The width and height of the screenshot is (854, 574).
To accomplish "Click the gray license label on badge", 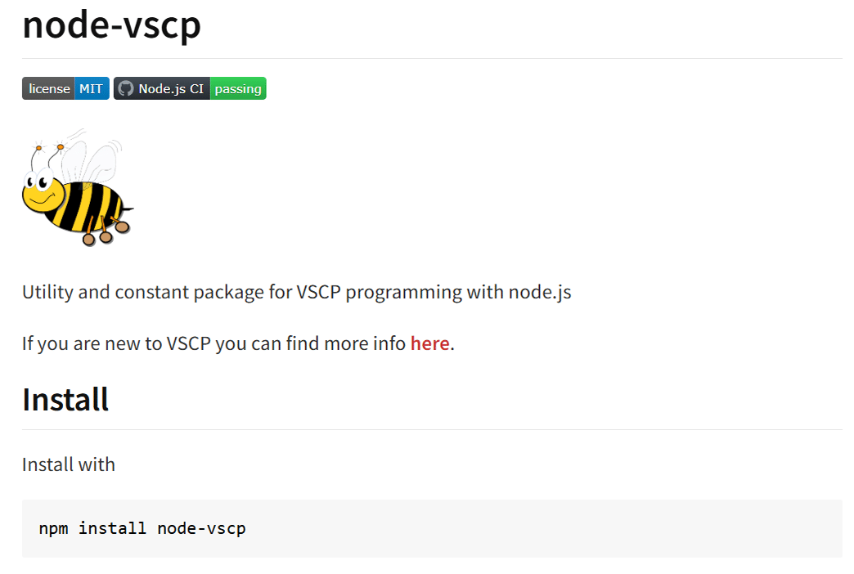I will pos(49,88).
